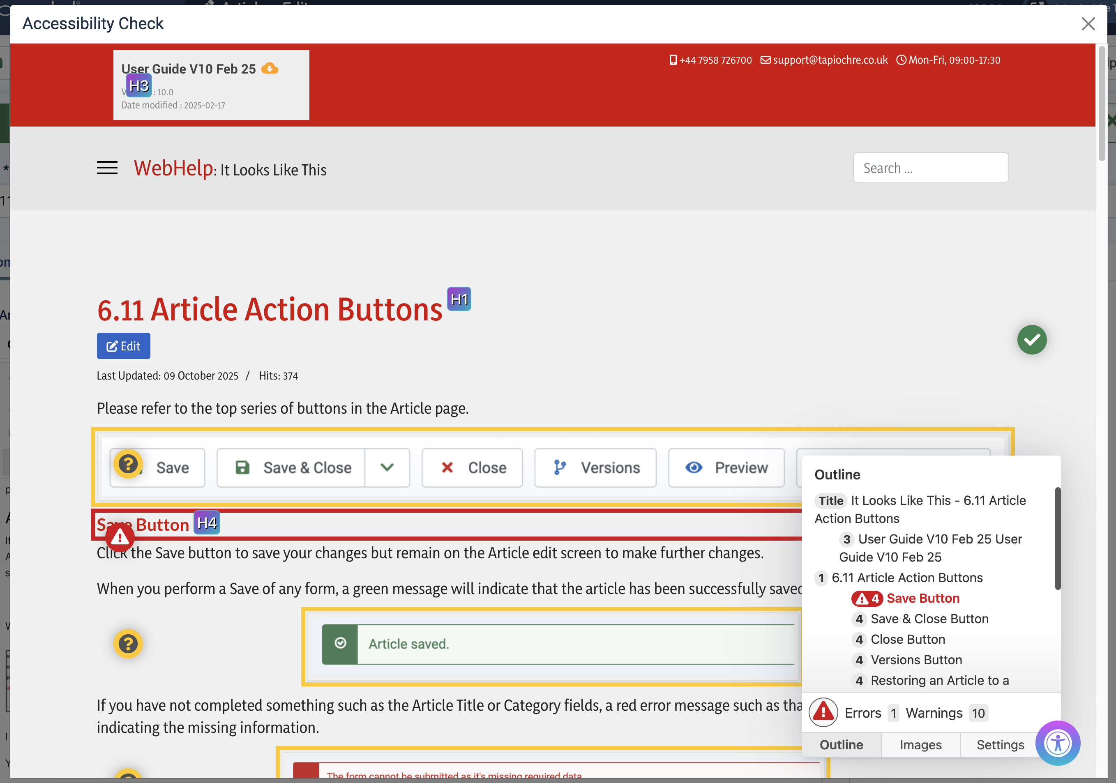Click the hamburger menu icon
This screenshot has width=1116, height=783.
point(107,168)
